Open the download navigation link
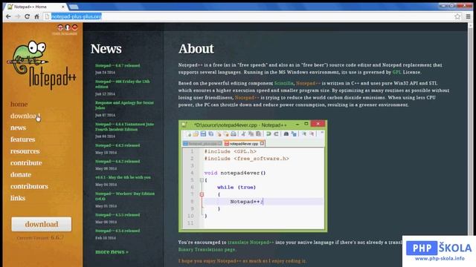Viewport: 476px width, 267px height. click(x=25, y=116)
